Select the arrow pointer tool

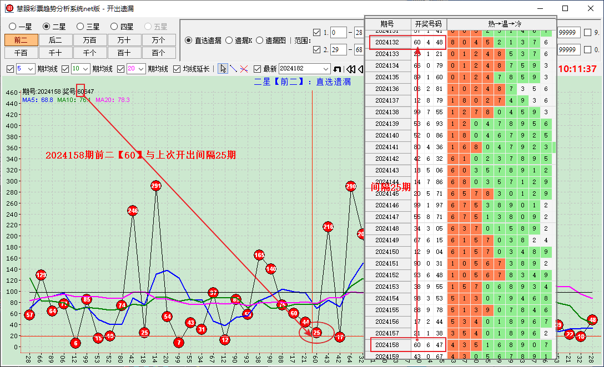(x=223, y=69)
